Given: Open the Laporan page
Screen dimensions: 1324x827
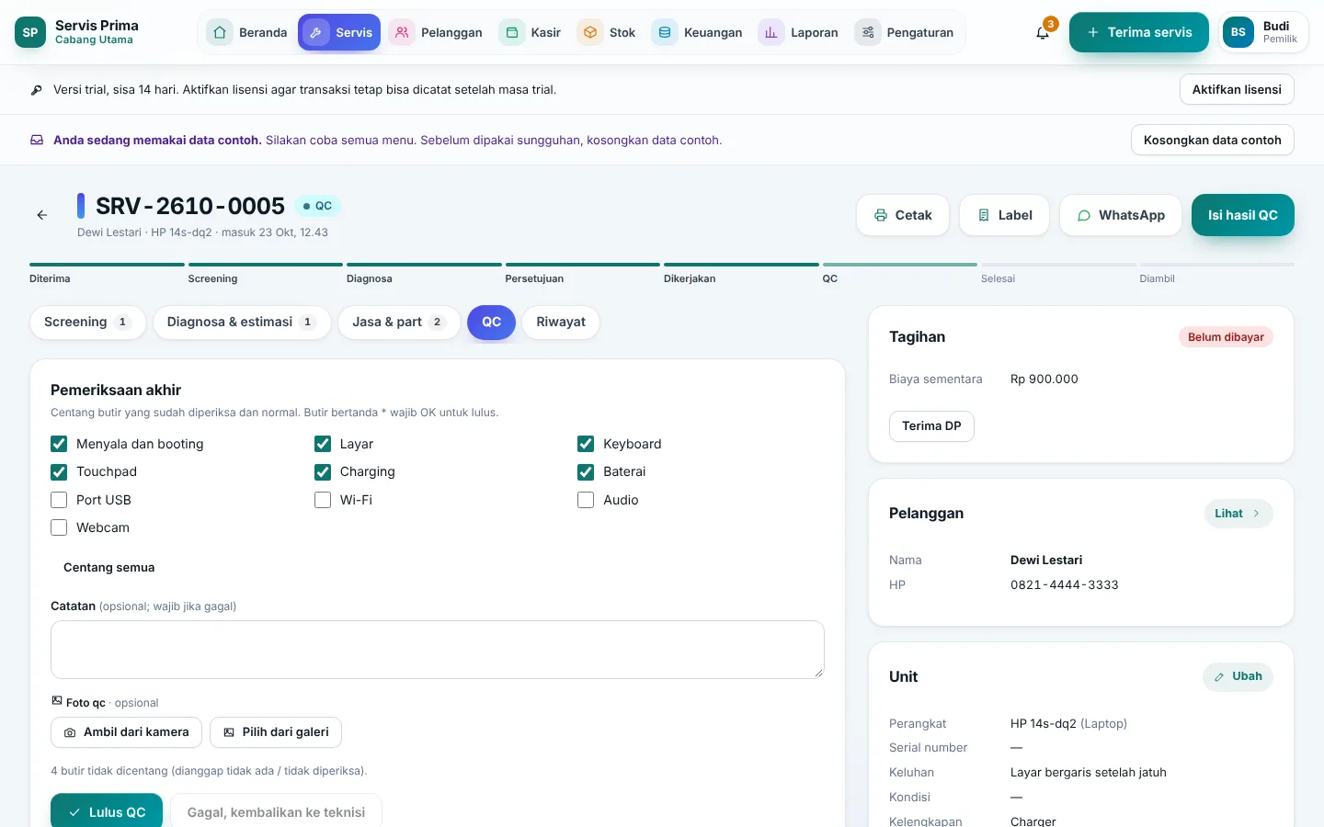Looking at the screenshot, I should click(799, 32).
